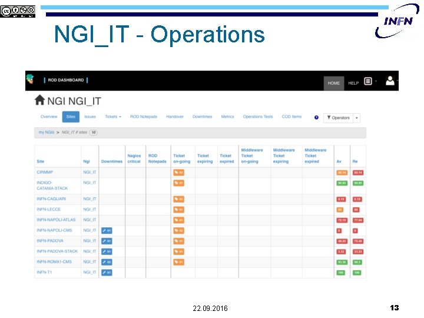Open the INFN-PADOVA site link

coord(50,241)
